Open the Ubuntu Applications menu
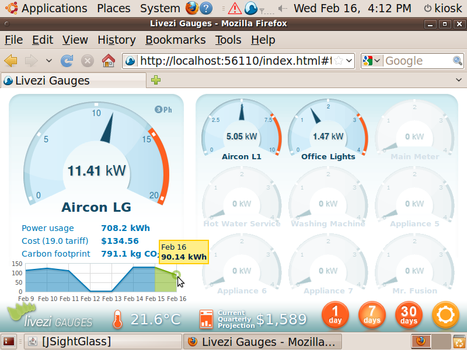 pyautogui.click(x=47, y=8)
